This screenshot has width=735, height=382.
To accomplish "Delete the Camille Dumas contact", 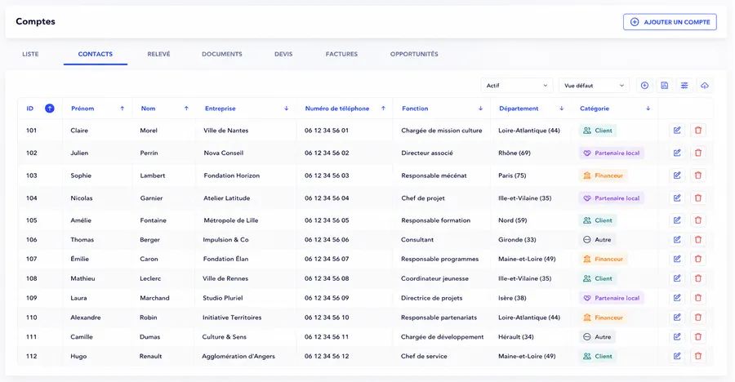I will 698,336.
